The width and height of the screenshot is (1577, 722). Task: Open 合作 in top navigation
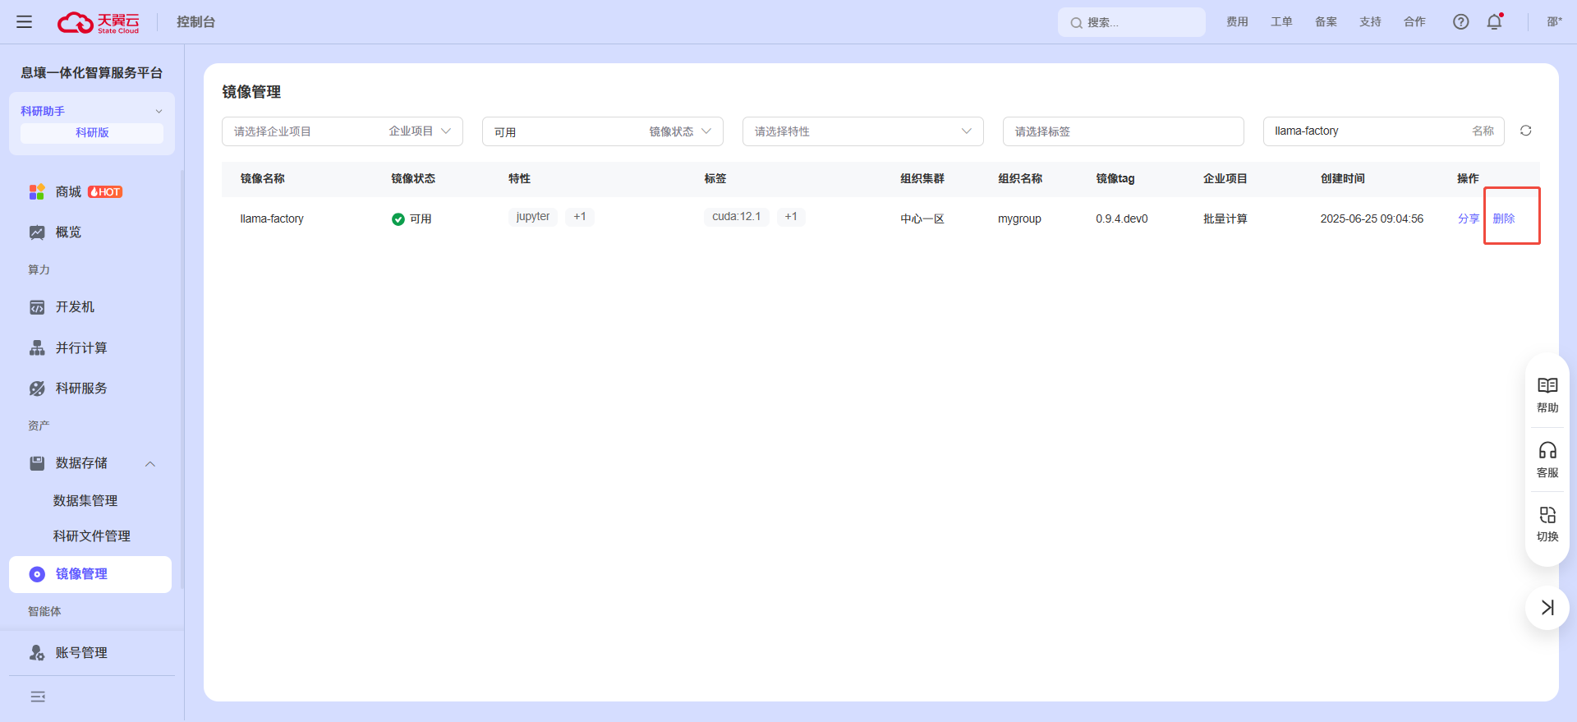click(x=1414, y=22)
